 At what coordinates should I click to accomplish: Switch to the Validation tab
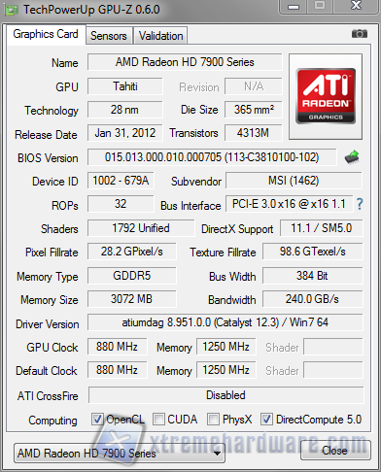(160, 36)
